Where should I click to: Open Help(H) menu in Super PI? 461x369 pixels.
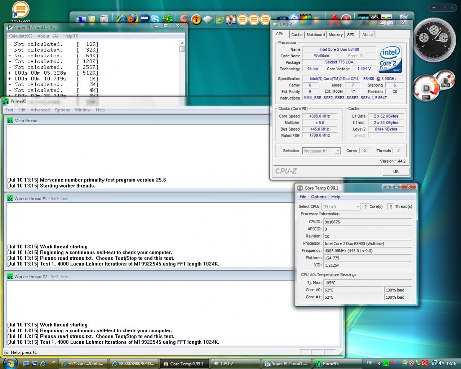(x=71, y=36)
